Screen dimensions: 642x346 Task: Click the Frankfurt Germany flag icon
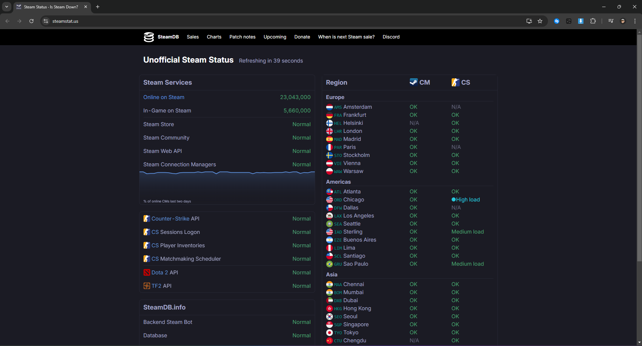pyautogui.click(x=330, y=115)
